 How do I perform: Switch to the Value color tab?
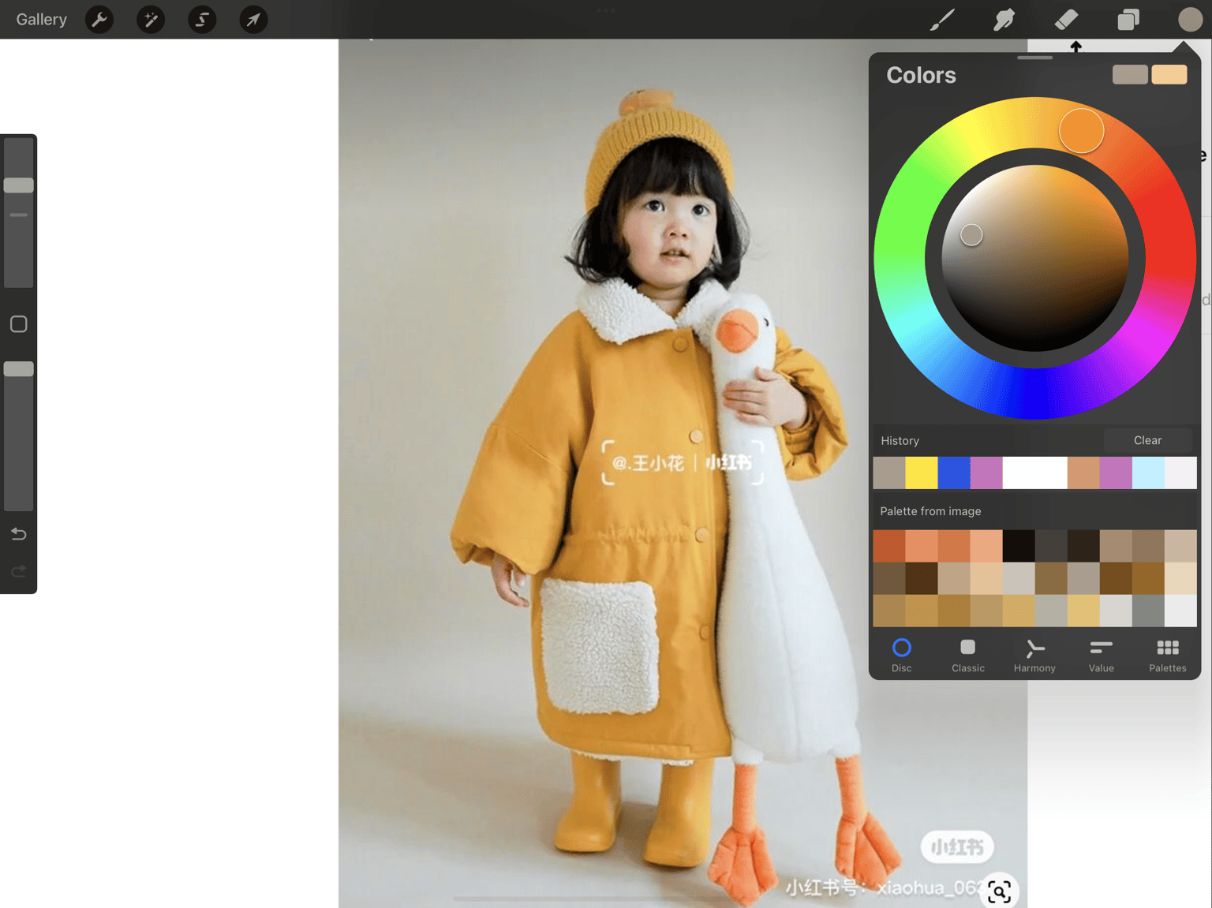[x=1101, y=656]
